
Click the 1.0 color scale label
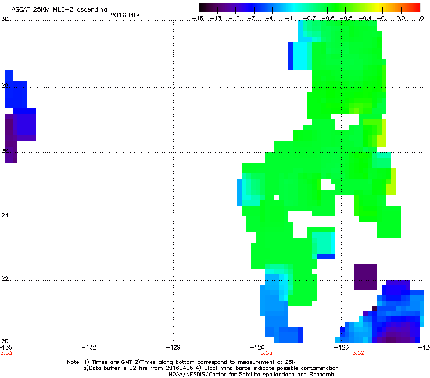point(420,19)
